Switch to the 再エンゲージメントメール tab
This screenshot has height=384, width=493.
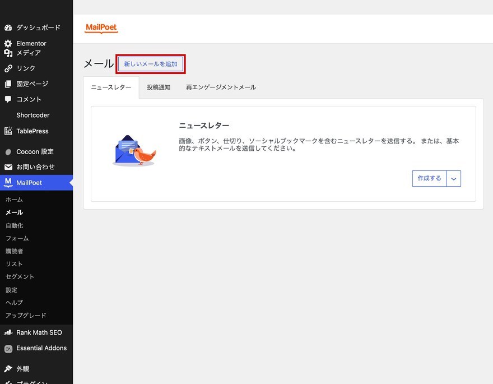point(221,87)
